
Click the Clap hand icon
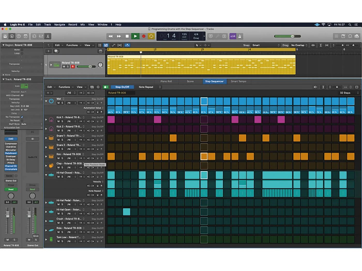tap(51, 165)
